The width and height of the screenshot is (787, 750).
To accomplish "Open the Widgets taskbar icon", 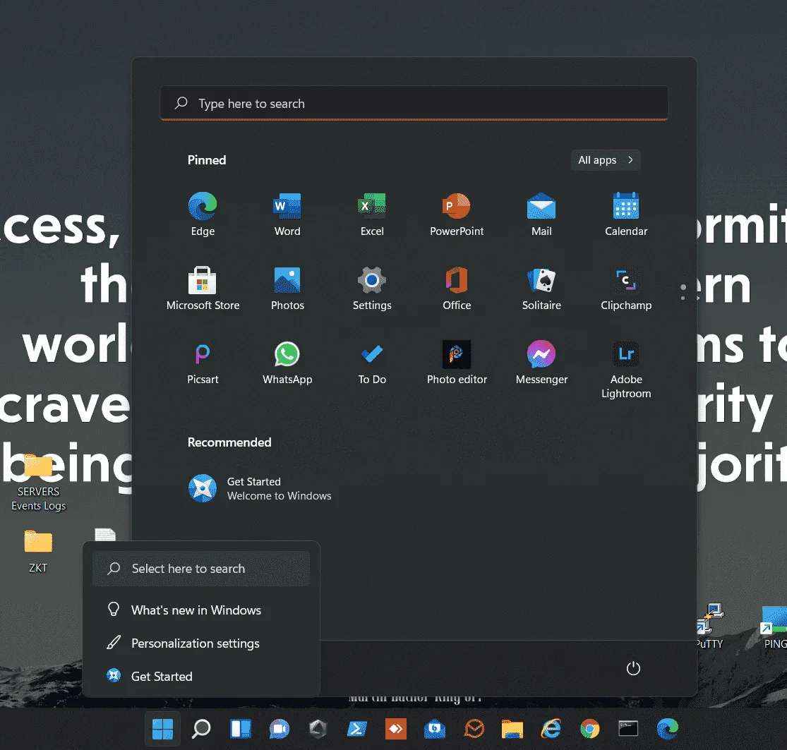I will point(241,729).
